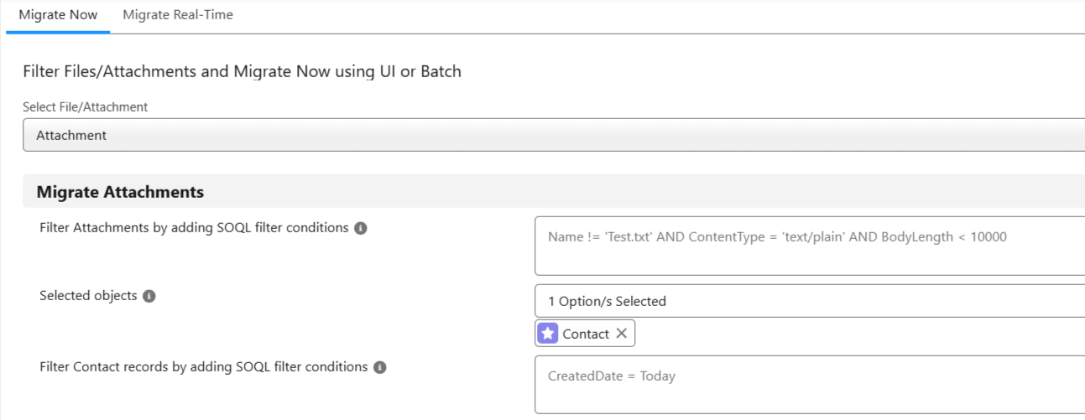Viewport: 1085px width, 420px height.
Task: Click 'Filter Attachments by adding SOQL filter conditions' label
Action: 194,228
